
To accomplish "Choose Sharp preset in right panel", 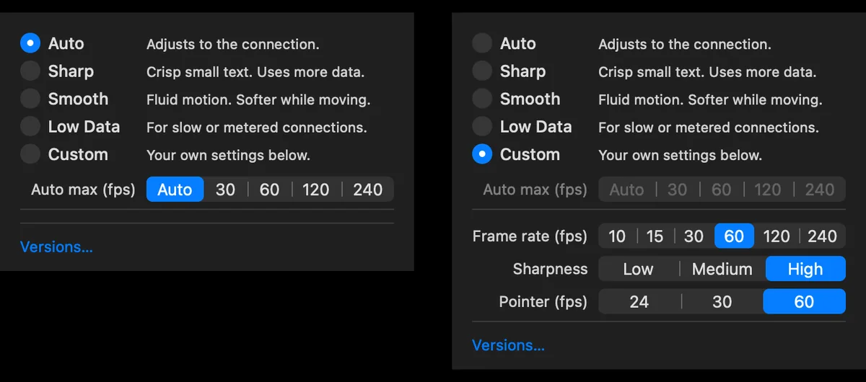I will (x=482, y=71).
